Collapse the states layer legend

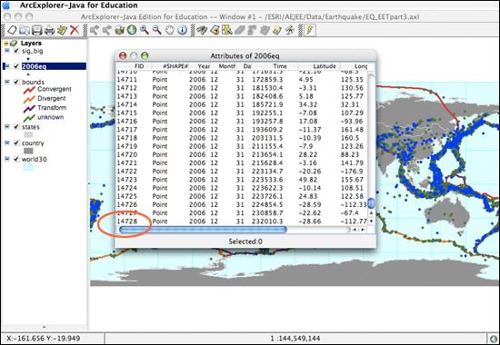click(x=7, y=126)
